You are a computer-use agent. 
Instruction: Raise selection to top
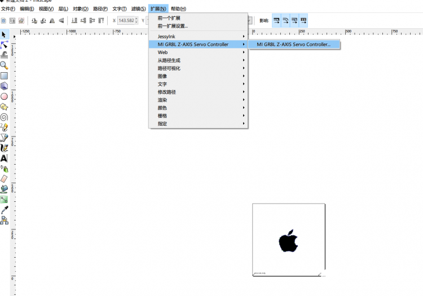[x=101, y=20]
